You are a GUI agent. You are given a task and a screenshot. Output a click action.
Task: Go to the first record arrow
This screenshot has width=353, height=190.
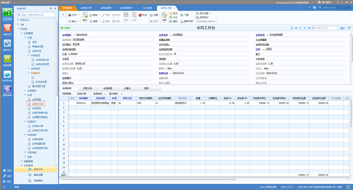296,28
